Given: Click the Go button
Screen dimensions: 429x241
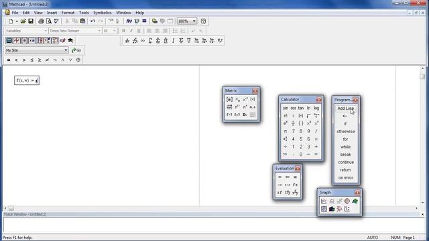Looking at the screenshot, I should 76,50.
